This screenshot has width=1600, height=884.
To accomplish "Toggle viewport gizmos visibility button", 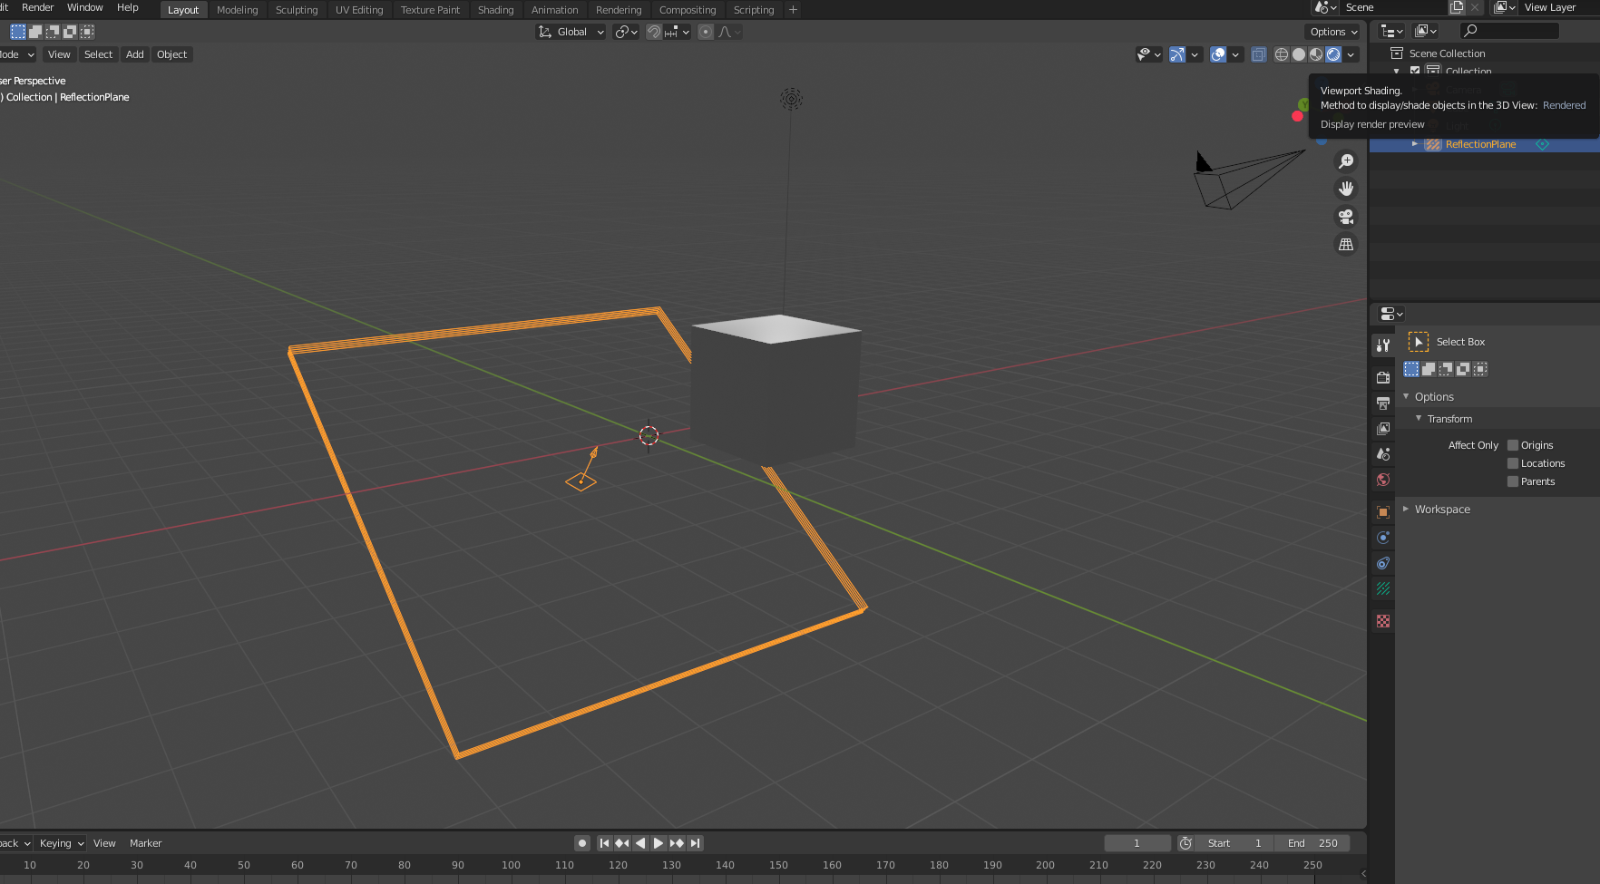I will click(x=1177, y=54).
